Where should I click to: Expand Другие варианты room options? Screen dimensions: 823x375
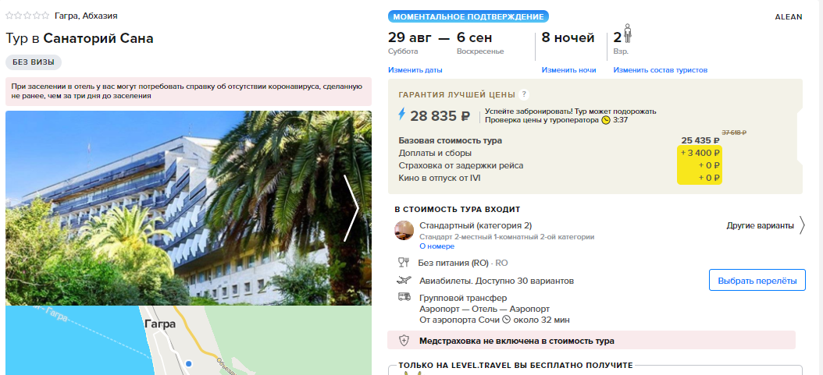pos(765,226)
